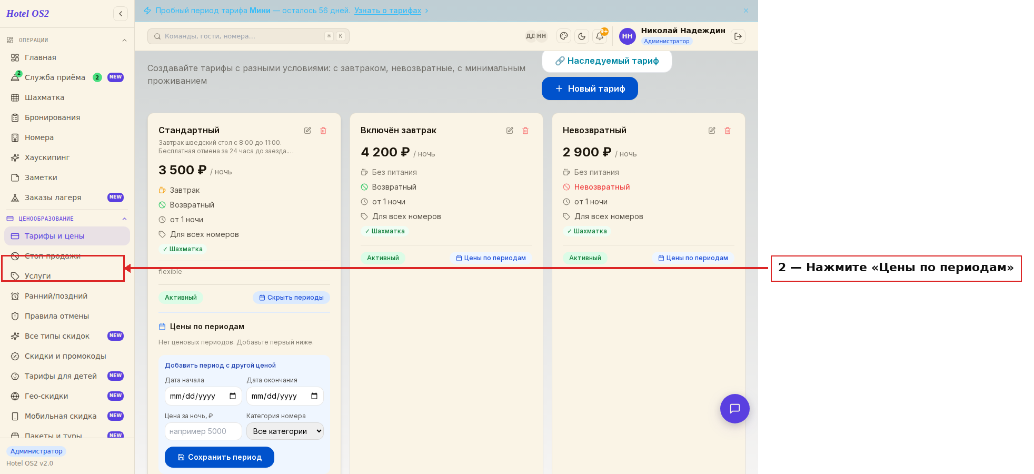The height and width of the screenshot is (474, 1034).
Task: Open the chat support floating button
Action: [735, 409]
